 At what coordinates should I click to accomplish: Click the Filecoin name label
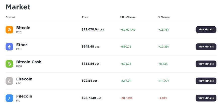click(24, 96)
